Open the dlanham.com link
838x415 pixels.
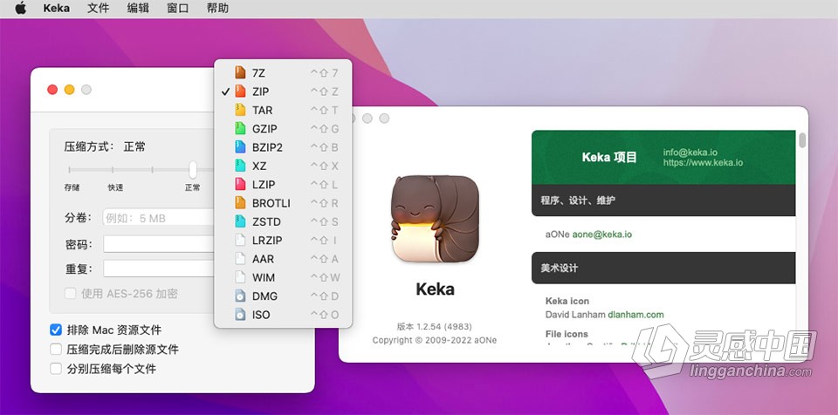pos(635,315)
